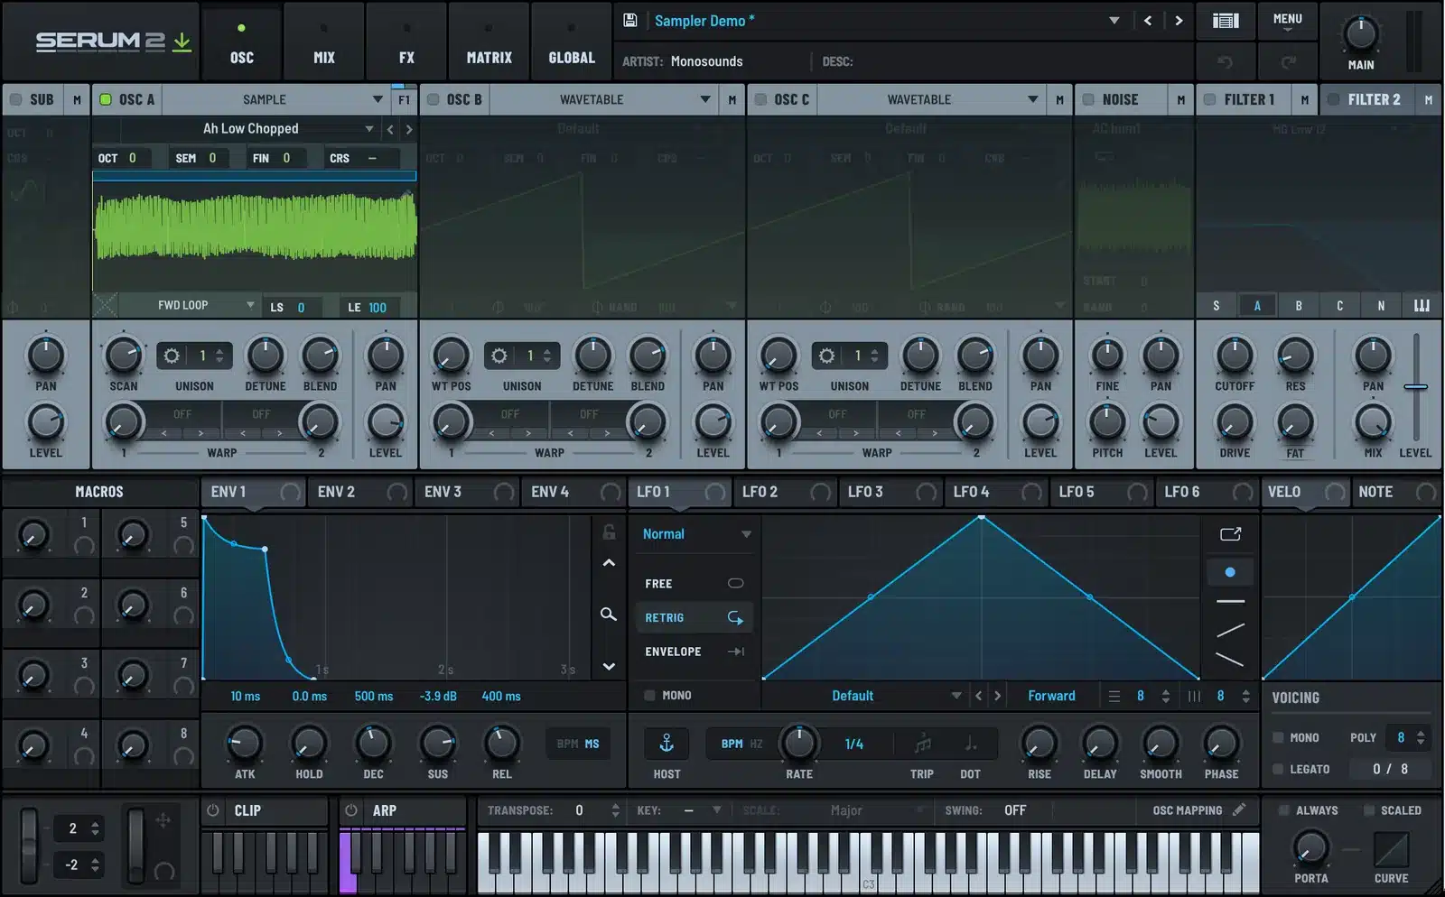Screen dimensions: 1445x897
Task: Click the undo arrow icon
Action: [x=1226, y=61]
